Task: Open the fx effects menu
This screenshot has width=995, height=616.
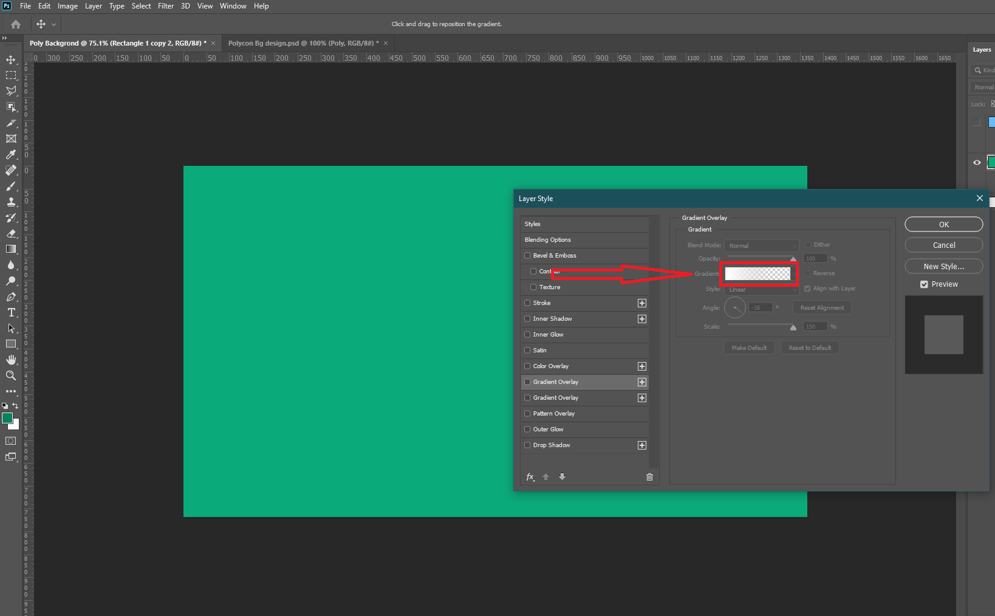Action: tap(530, 477)
